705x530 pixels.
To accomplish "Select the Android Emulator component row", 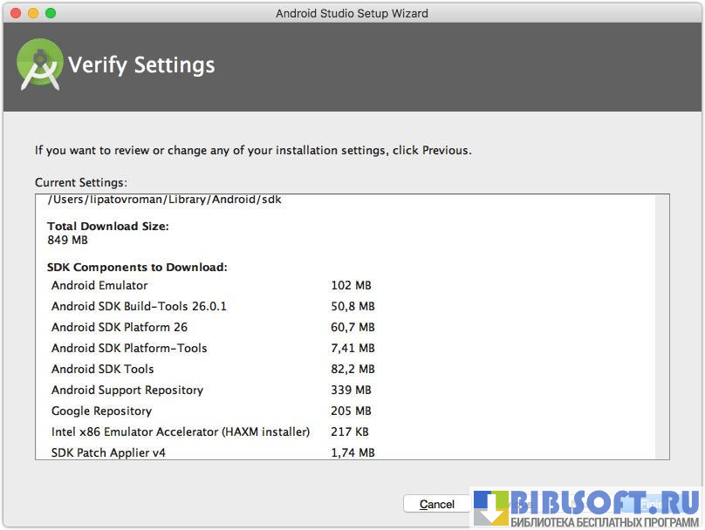I will point(99,285).
